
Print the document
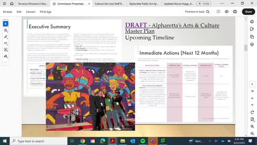pos(235,12)
